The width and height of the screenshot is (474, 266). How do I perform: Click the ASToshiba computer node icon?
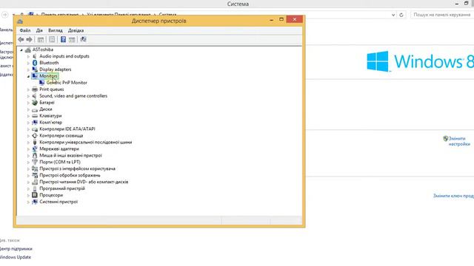pos(28,50)
